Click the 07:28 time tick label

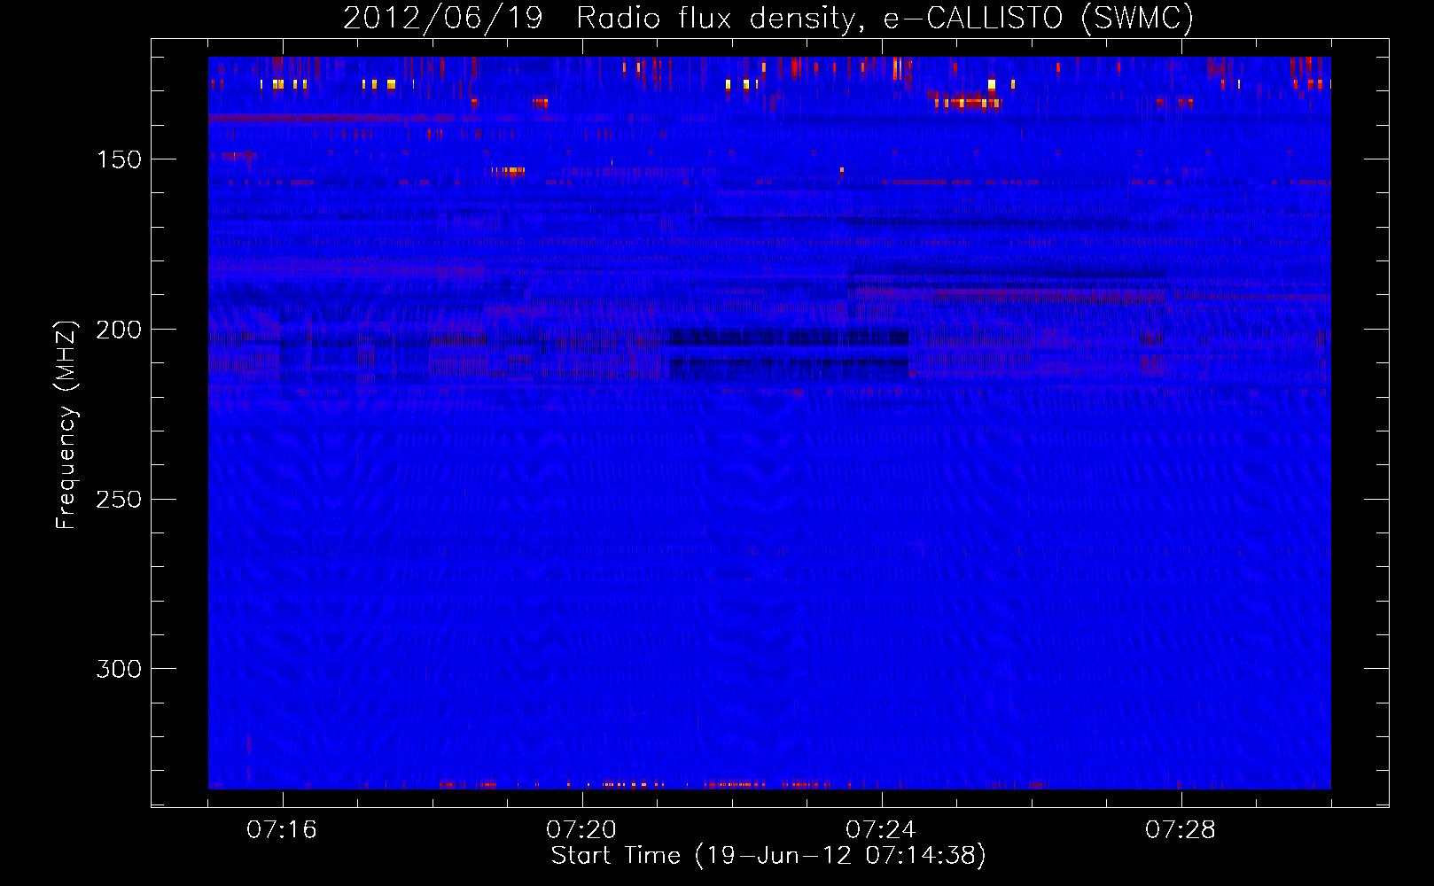click(x=1181, y=830)
